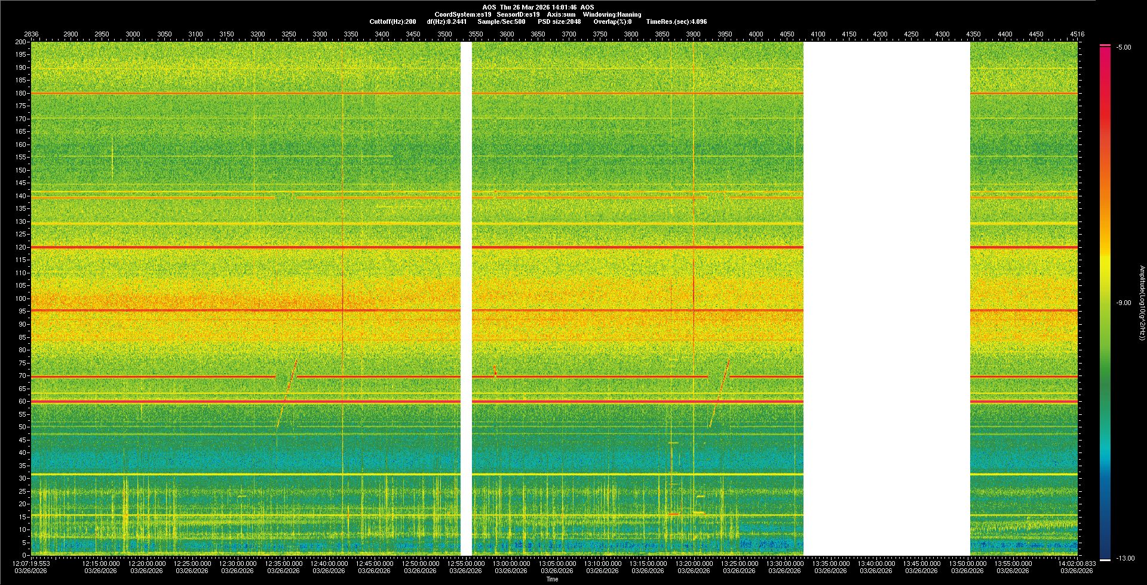This screenshot has height=585, width=1147.
Task: Select the -13.00 colorbar minimum label
Action: [1125, 559]
